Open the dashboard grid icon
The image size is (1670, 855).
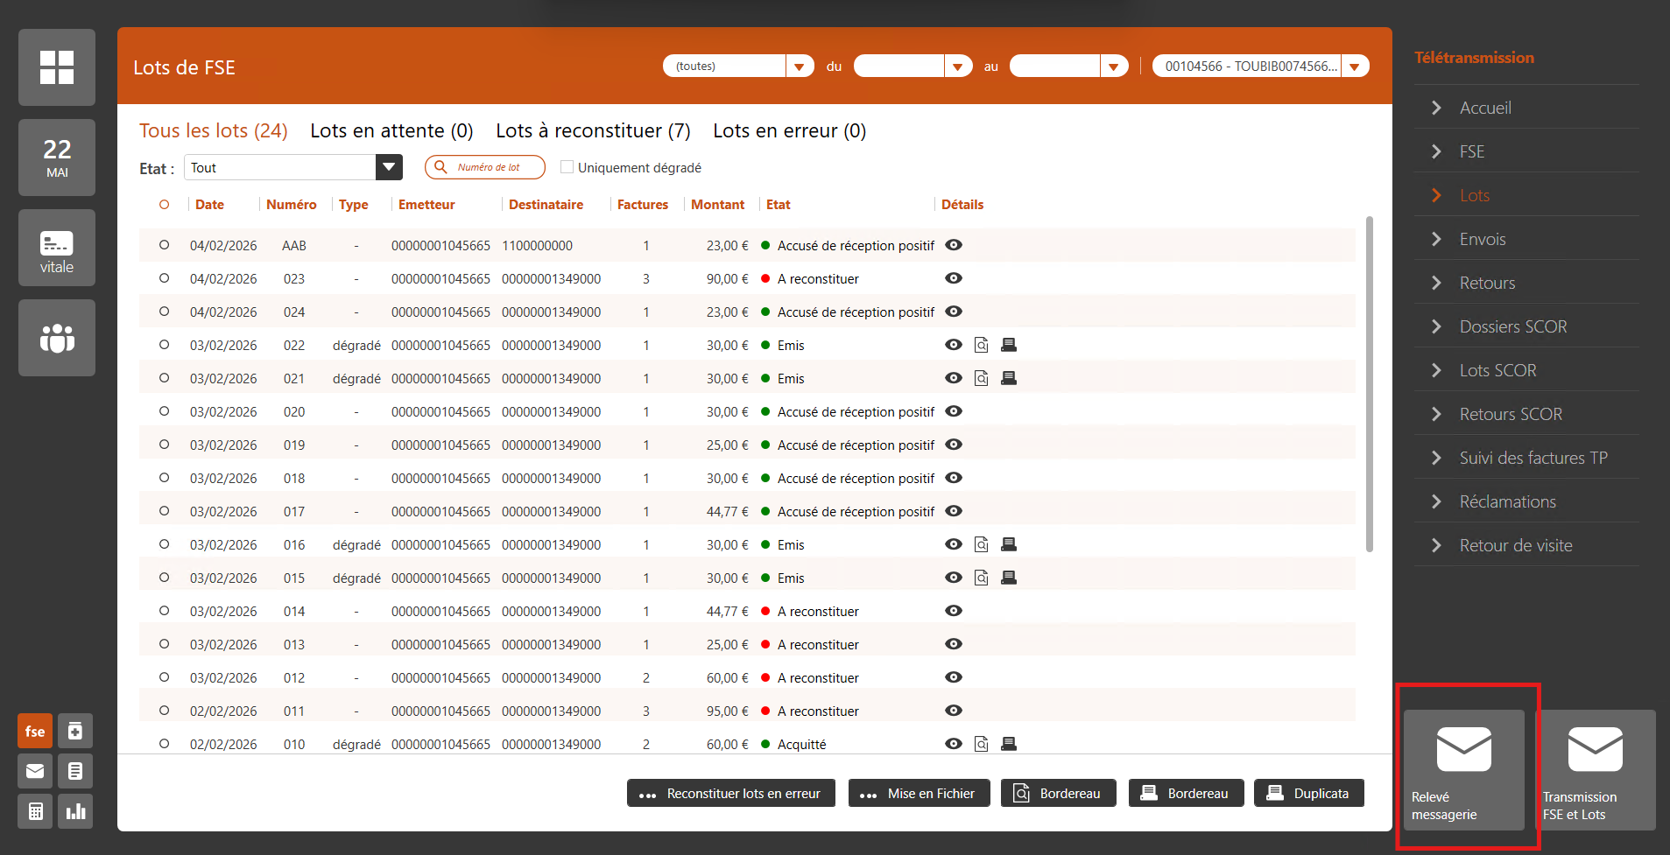coord(57,67)
